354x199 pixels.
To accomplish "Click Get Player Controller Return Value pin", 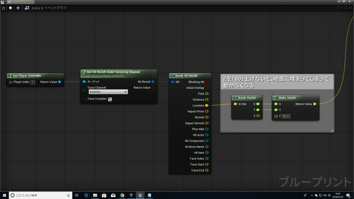I will [x=59, y=82].
